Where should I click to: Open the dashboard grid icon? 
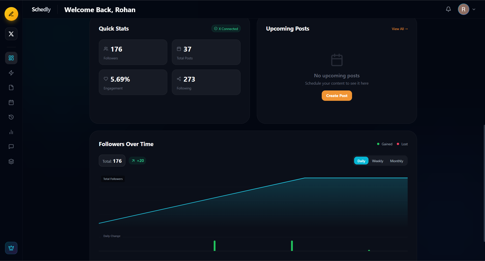(11, 58)
